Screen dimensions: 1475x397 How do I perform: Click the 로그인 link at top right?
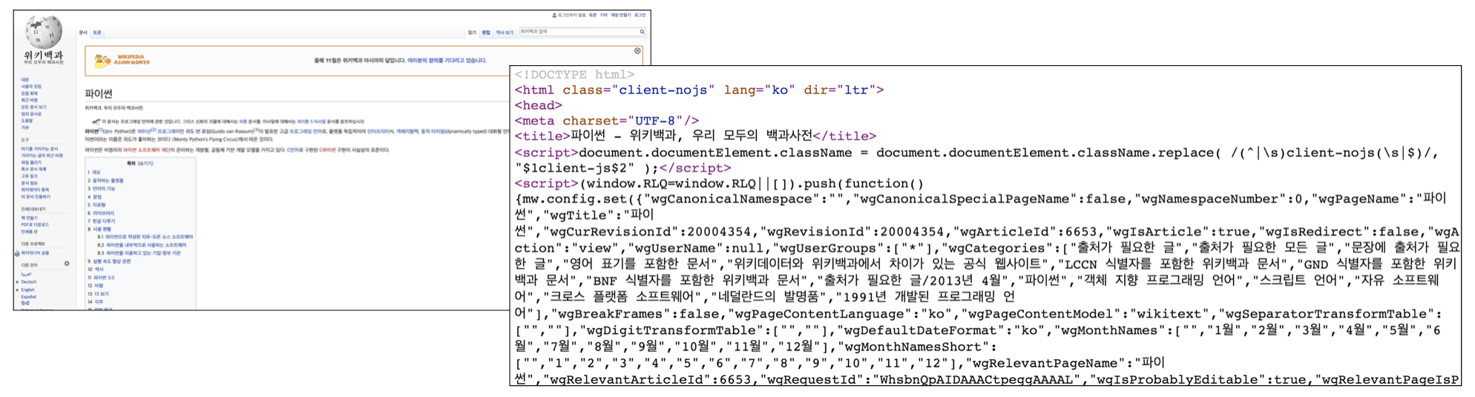[640, 15]
